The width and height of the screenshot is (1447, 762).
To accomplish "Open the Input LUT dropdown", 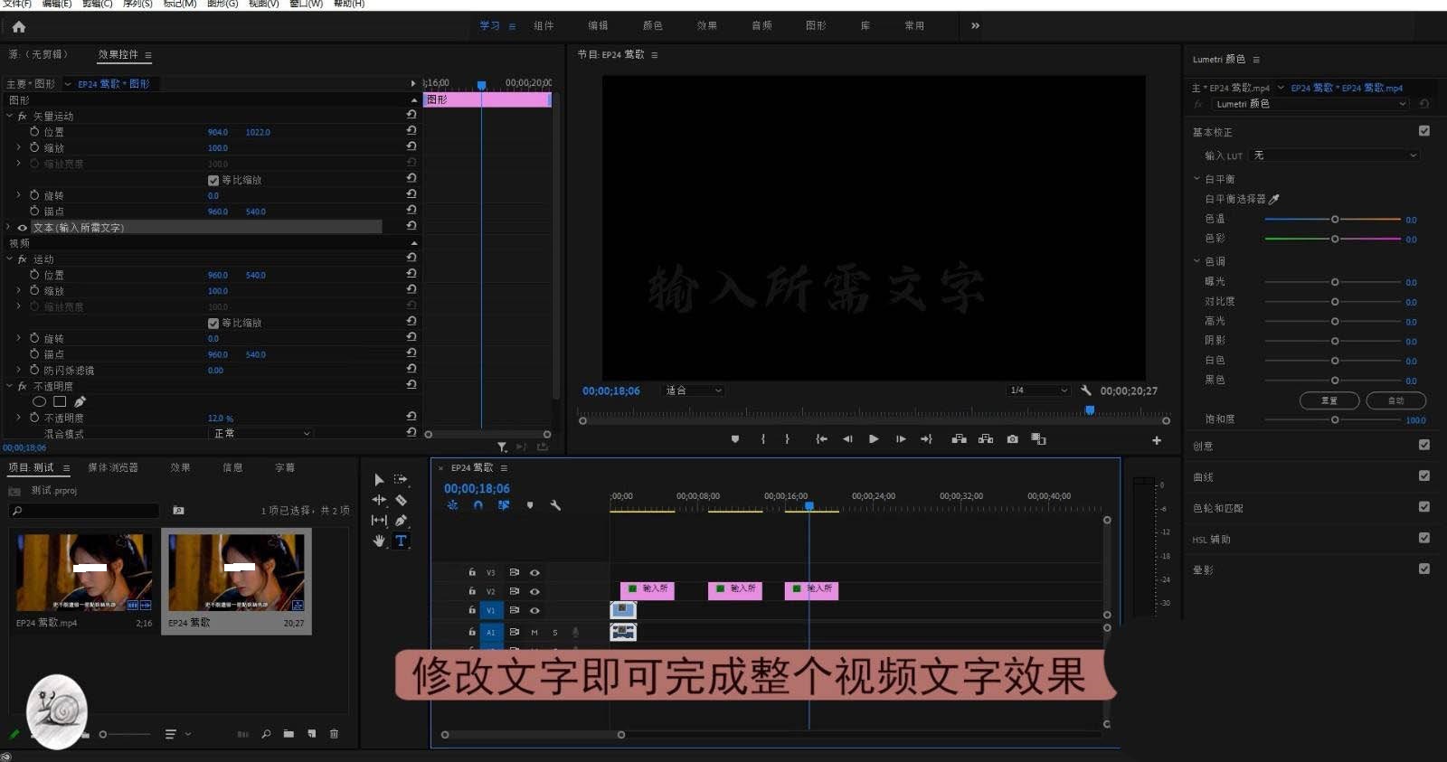I will point(1334,155).
